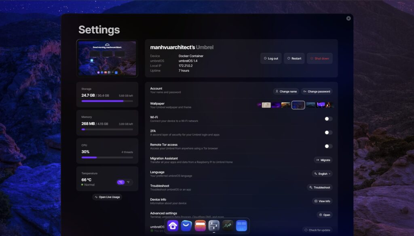Expand the English language dropdown
This screenshot has height=236, width=414.
(322, 174)
